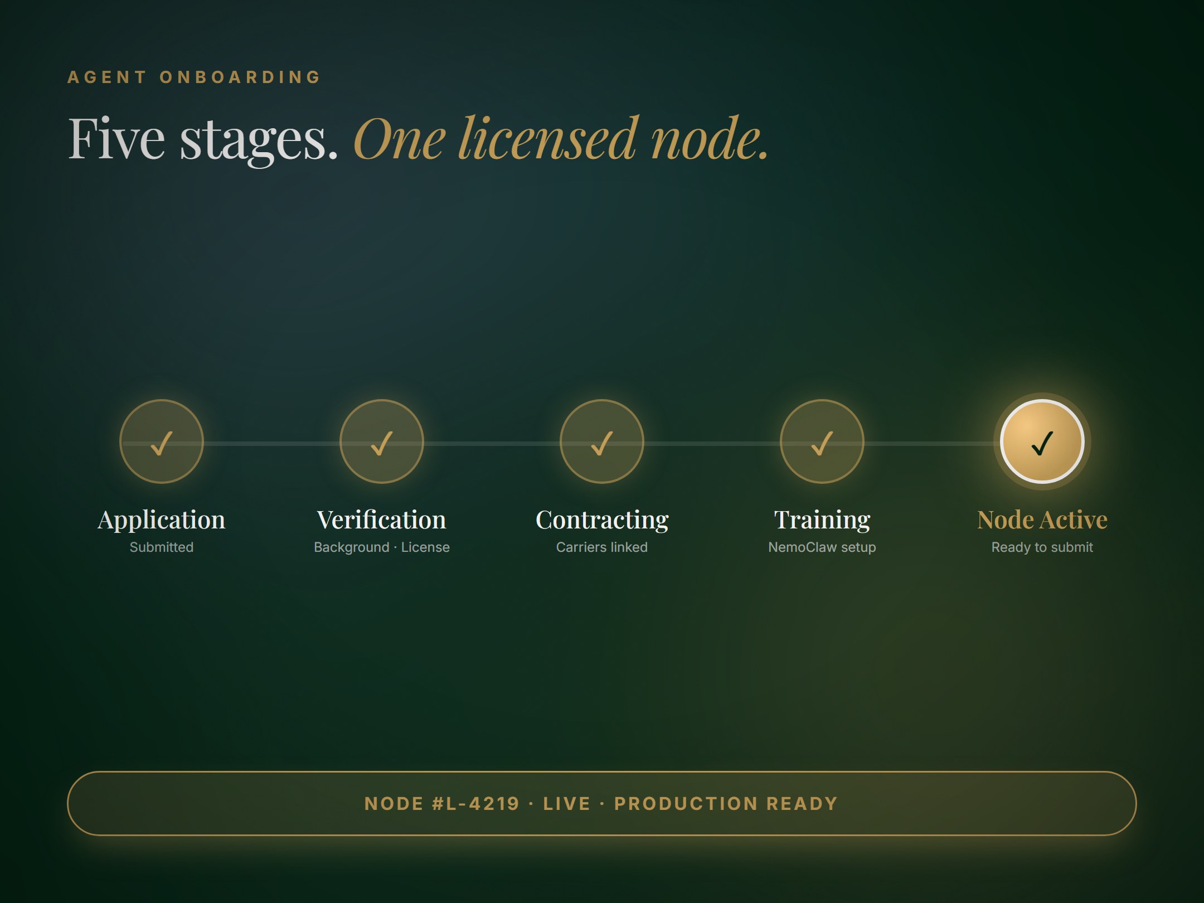Click the Background · License subtitle
This screenshot has height=903, width=1204.
point(382,547)
